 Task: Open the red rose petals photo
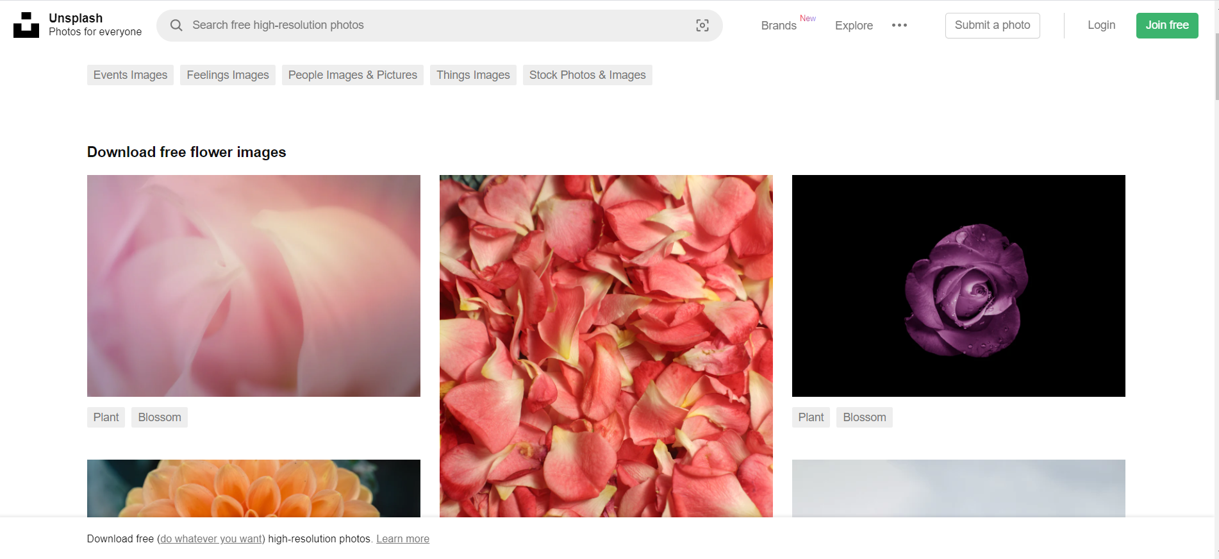[x=606, y=346]
